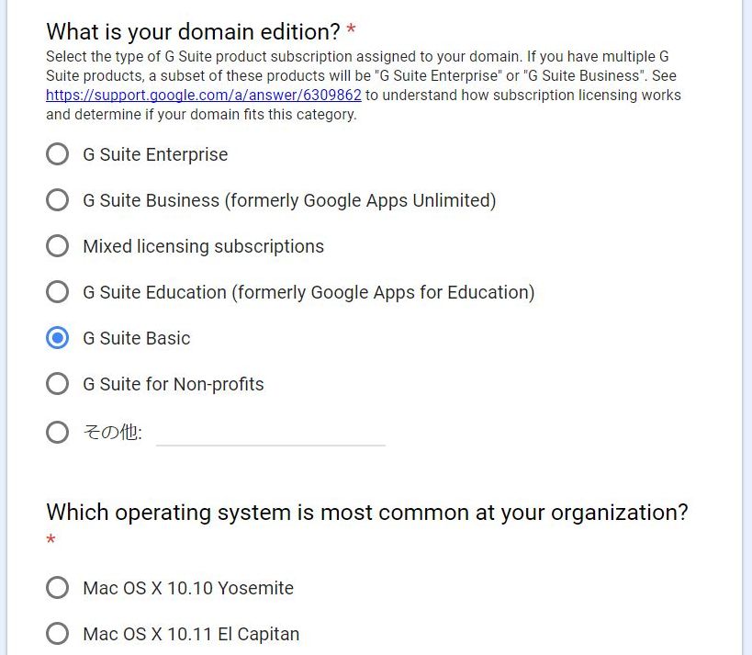
Task: Select the G Suite Enterprise radio button
Action: pyautogui.click(x=58, y=154)
